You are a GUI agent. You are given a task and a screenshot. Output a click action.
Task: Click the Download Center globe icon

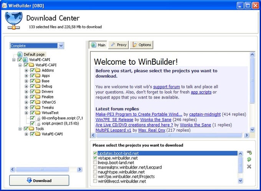point(14,21)
